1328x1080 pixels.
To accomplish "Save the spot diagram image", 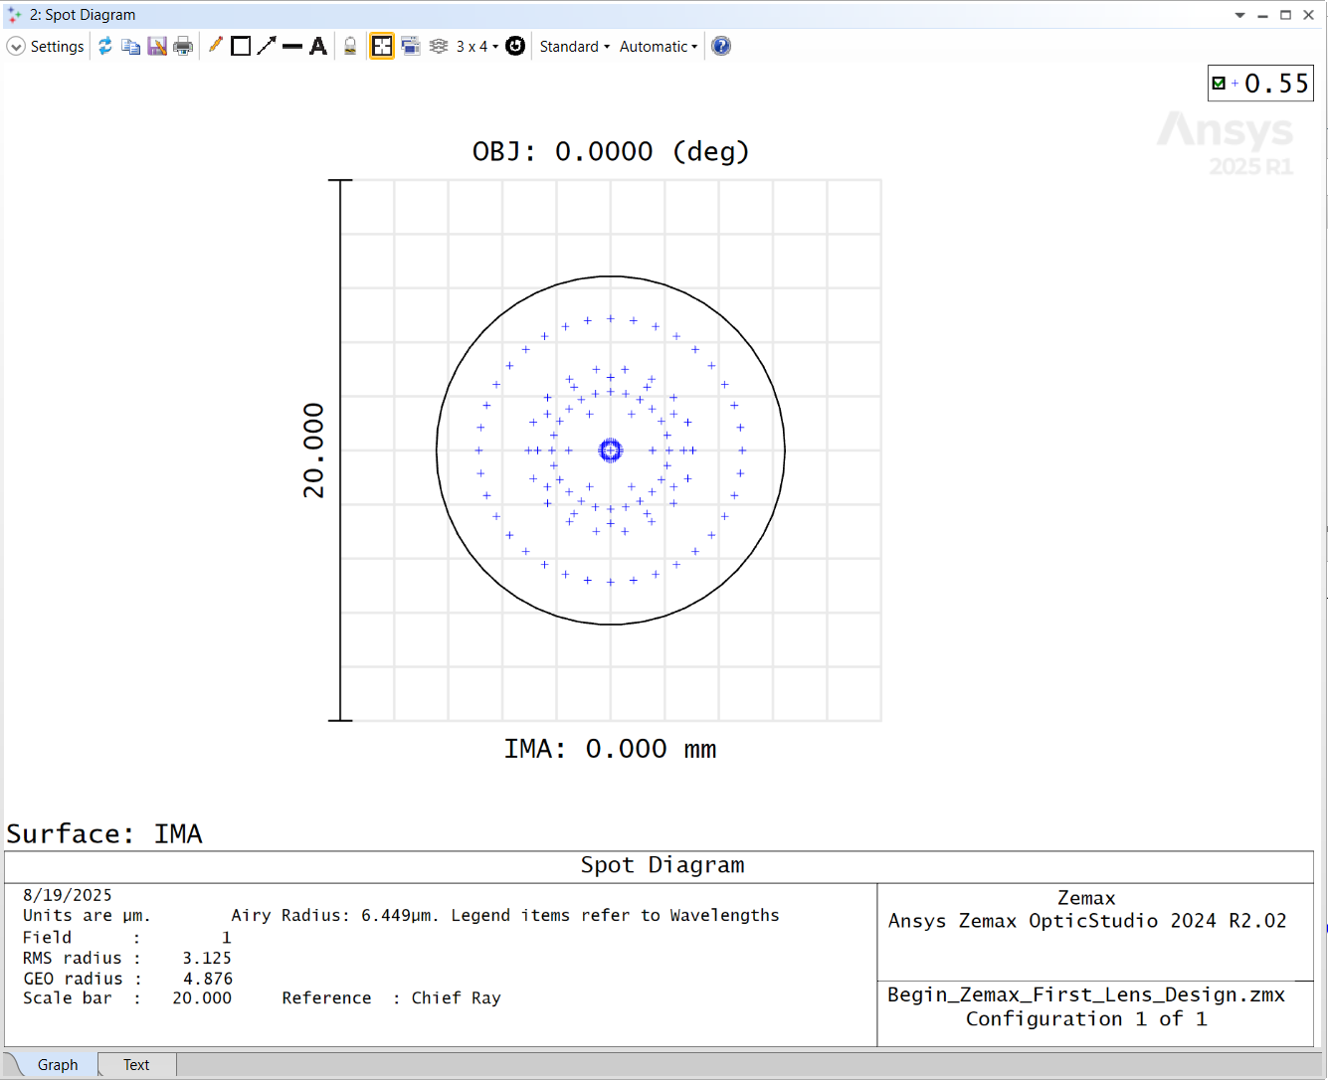I will click(157, 46).
